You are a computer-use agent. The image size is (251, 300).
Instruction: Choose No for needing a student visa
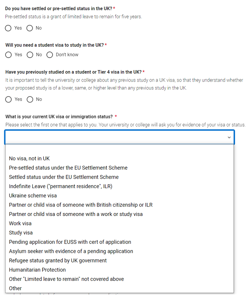coord(30,55)
